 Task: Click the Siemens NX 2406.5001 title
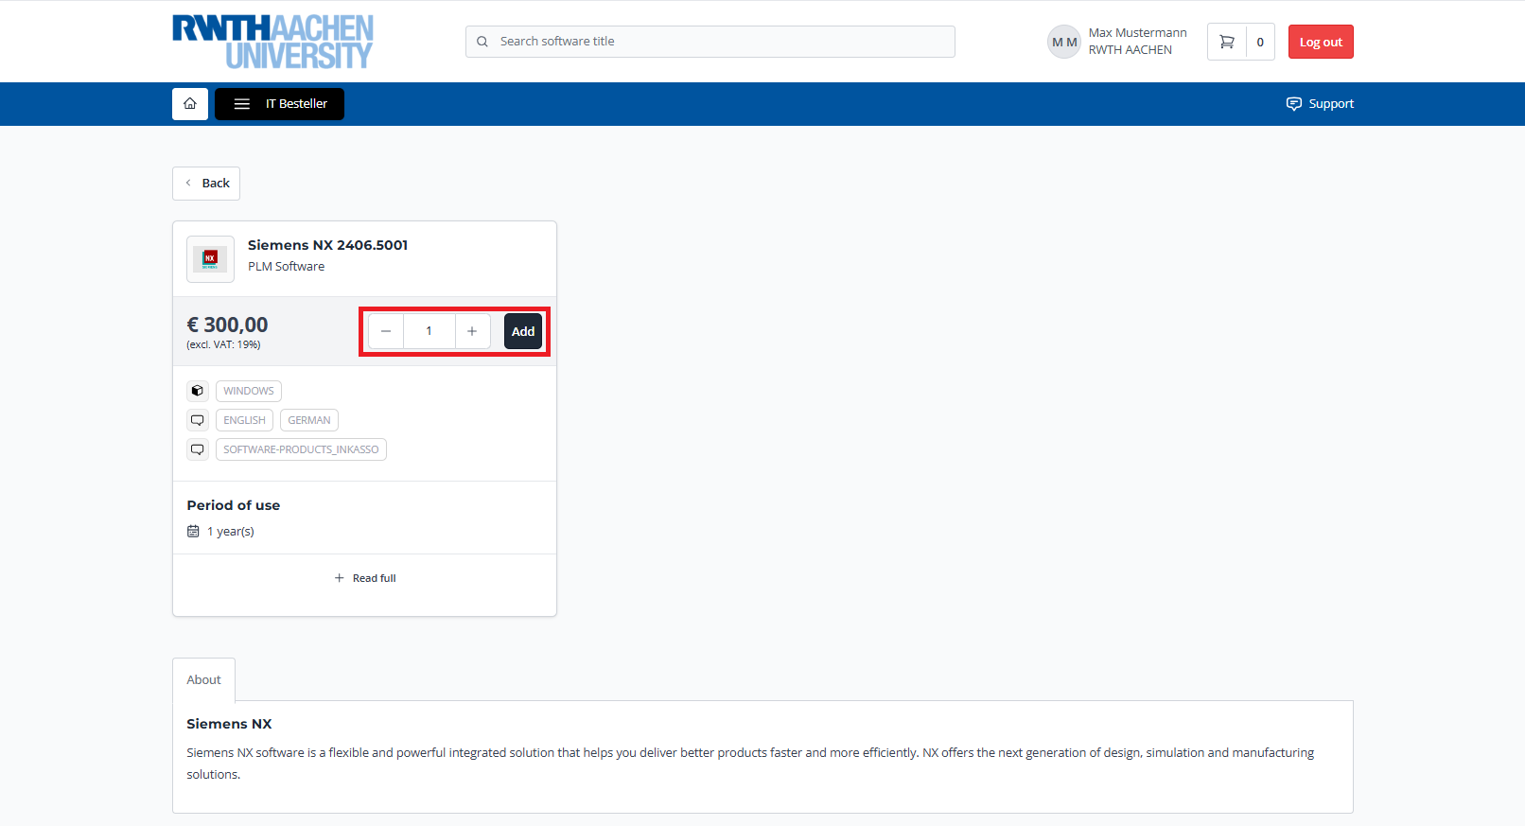(327, 245)
